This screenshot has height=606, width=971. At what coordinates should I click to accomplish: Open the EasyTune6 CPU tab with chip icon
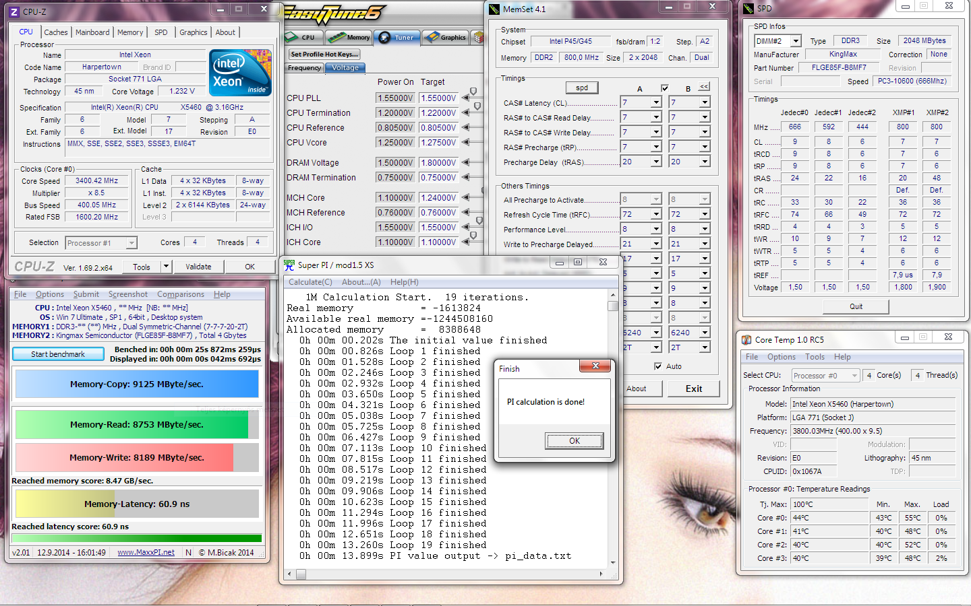pos(302,37)
